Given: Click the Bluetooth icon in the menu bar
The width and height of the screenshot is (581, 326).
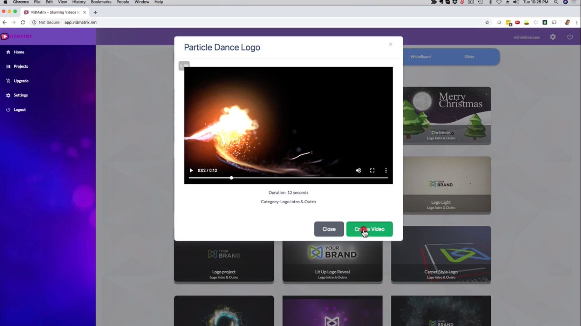Looking at the screenshot, I should click(490, 2).
